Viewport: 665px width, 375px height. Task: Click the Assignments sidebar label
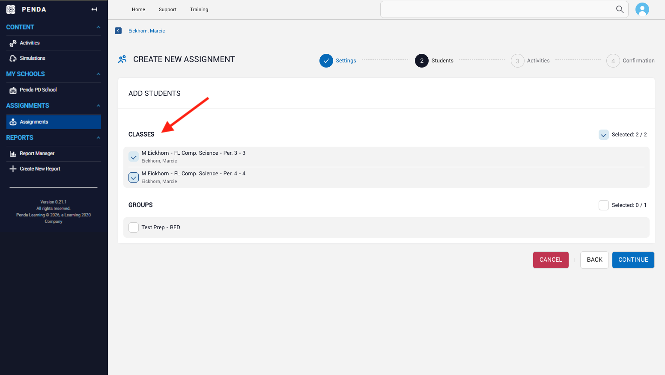click(34, 122)
